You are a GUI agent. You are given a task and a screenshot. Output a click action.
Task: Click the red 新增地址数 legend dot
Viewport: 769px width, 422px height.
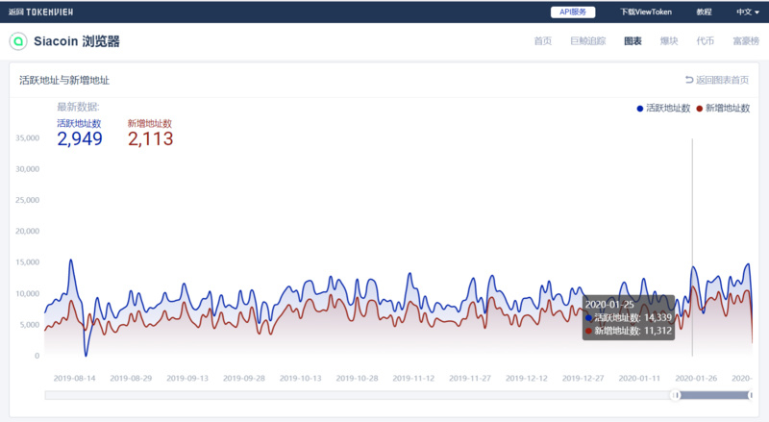[x=699, y=109]
